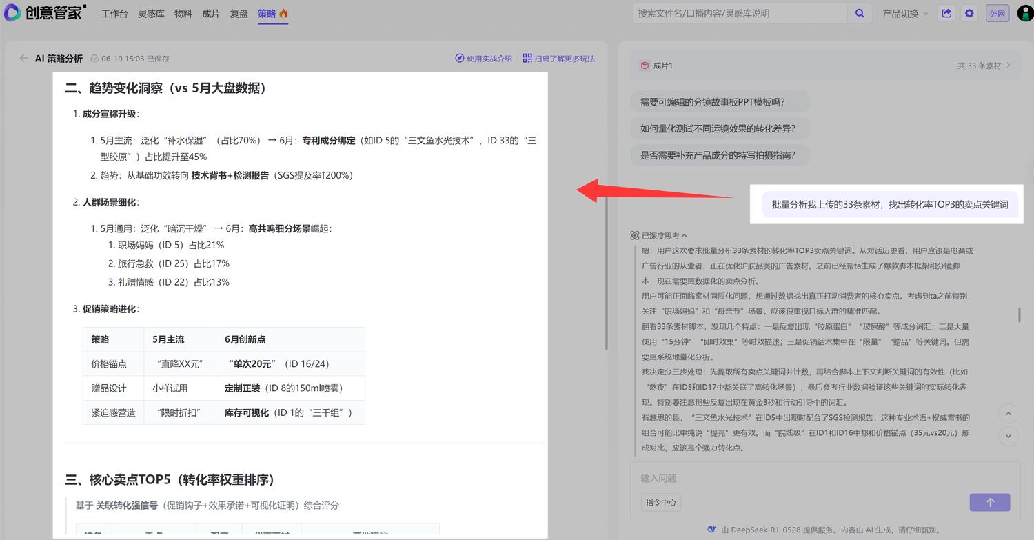Switch to the 工作台 tab
Viewport: 1034px width, 540px height.
tap(114, 13)
